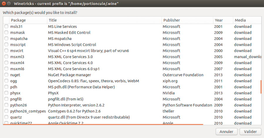Select the pdh checkbox

click(6, 87)
